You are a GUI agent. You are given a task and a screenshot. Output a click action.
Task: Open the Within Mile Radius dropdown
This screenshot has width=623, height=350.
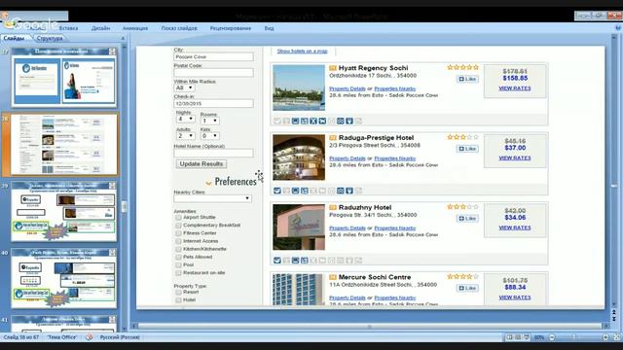[x=184, y=87]
